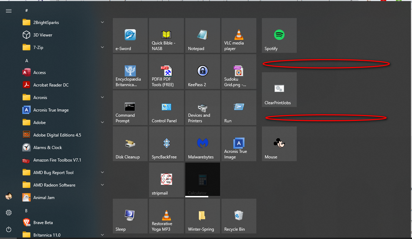Viewport: 412px width, 239px height.
Task: Launch Quick Bible - NASB tile
Action: pos(166,35)
